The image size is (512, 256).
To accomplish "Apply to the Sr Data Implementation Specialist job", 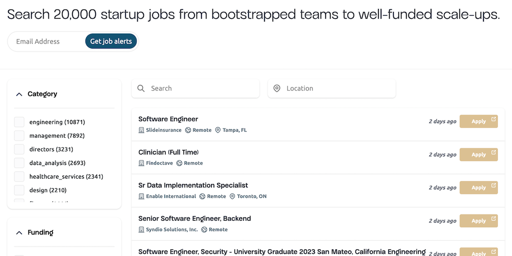I will pyautogui.click(x=478, y=187).
